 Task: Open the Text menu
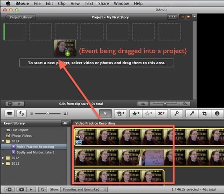89,3
